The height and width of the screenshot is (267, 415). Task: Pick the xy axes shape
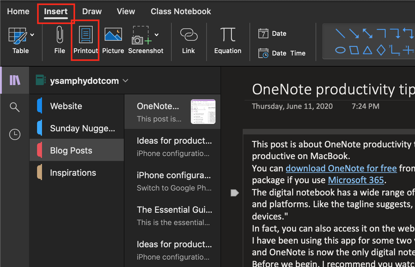pyautogui.click(x=394, y=50)
